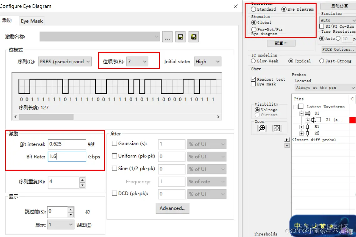Click the 序列重复 repeat count field
Viewport: 356px width, 237px height.
(x=64, y=182)
